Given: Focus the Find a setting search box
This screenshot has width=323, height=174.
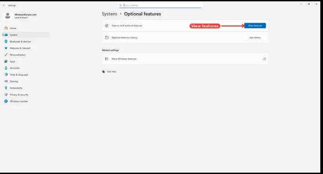Looking at the screenshot, I should pos(160,5).
